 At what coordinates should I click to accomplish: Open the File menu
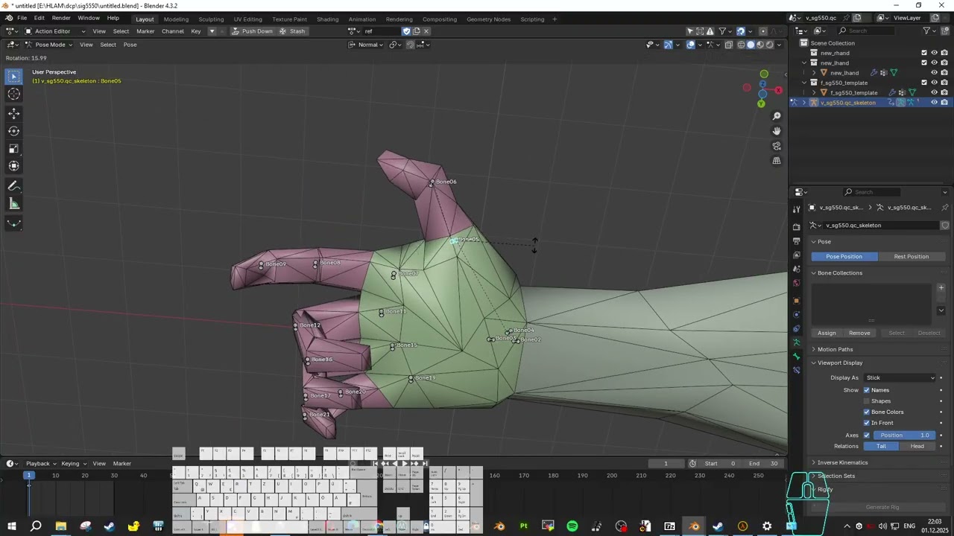[22, 18]
